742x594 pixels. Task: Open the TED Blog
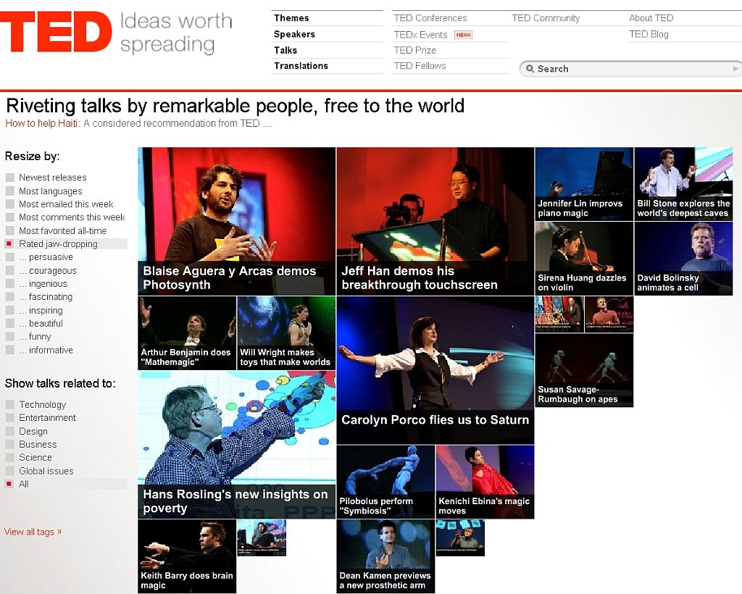[x=649, y=34]
